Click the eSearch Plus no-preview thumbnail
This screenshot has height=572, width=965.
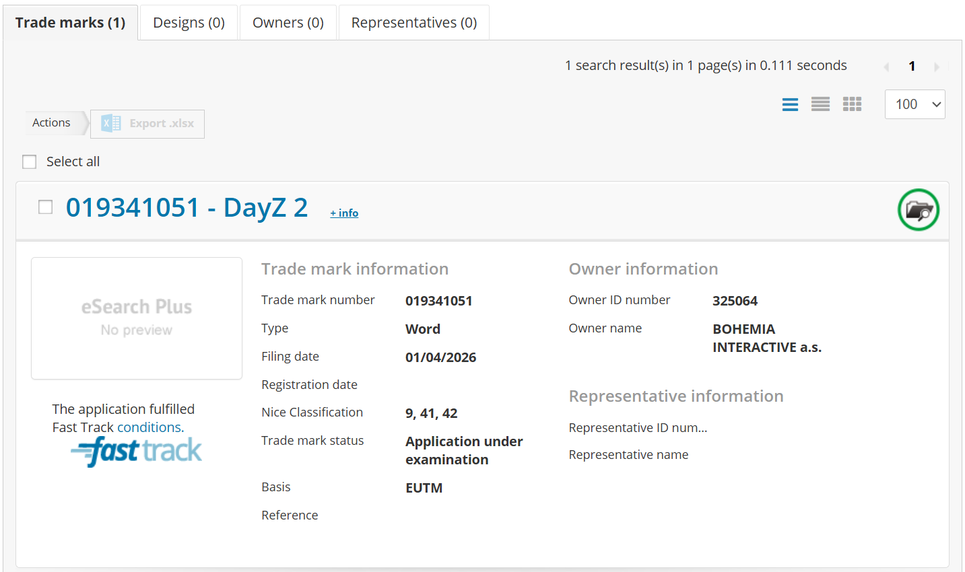pyautogui.click(x=137, y=318)
